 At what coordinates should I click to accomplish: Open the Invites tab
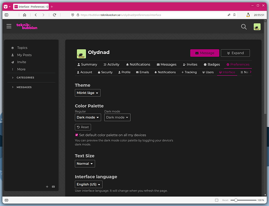(x=190, y=64)
